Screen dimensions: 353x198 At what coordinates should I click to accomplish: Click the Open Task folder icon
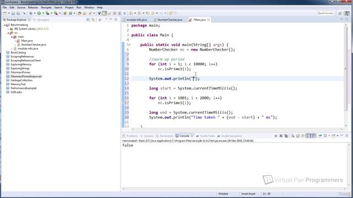click(x=84, y=13)
